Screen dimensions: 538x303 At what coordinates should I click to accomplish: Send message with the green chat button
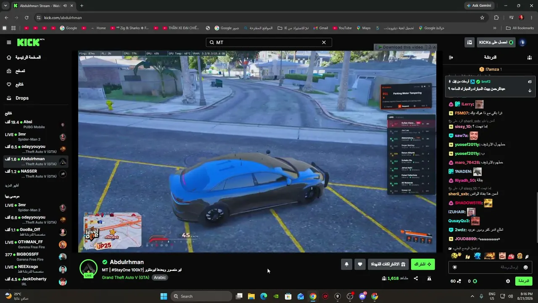524,281
